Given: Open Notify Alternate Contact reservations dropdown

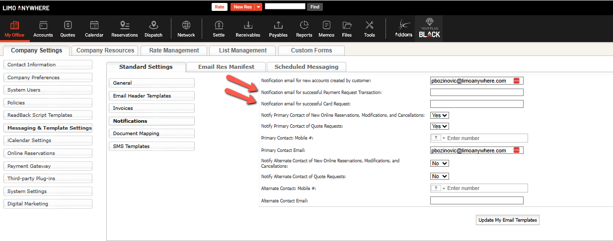Looking at the screenshot, I should pyautogui.click(x=440, y=163).
